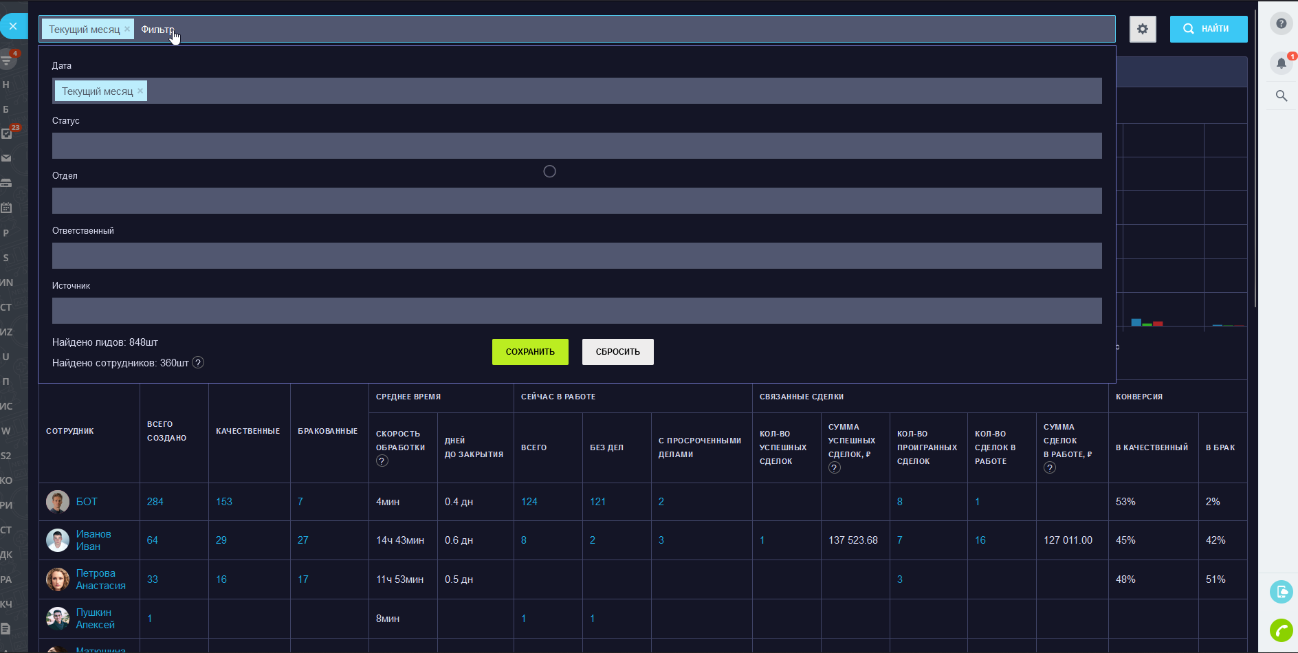Screen dimensions: 1298x653
Task: Open the Ответственный selection field
Action: (x=576, y=256)
